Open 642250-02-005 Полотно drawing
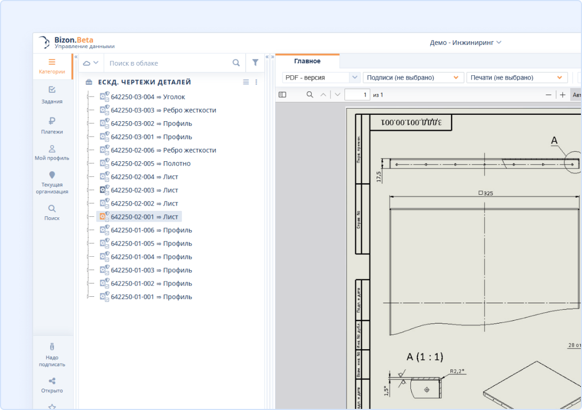The height and width of the screenshot is (410, 582). click(x=150, y=164)
